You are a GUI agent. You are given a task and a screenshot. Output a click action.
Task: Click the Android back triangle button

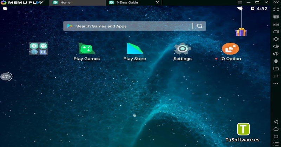tap(276, 122)
